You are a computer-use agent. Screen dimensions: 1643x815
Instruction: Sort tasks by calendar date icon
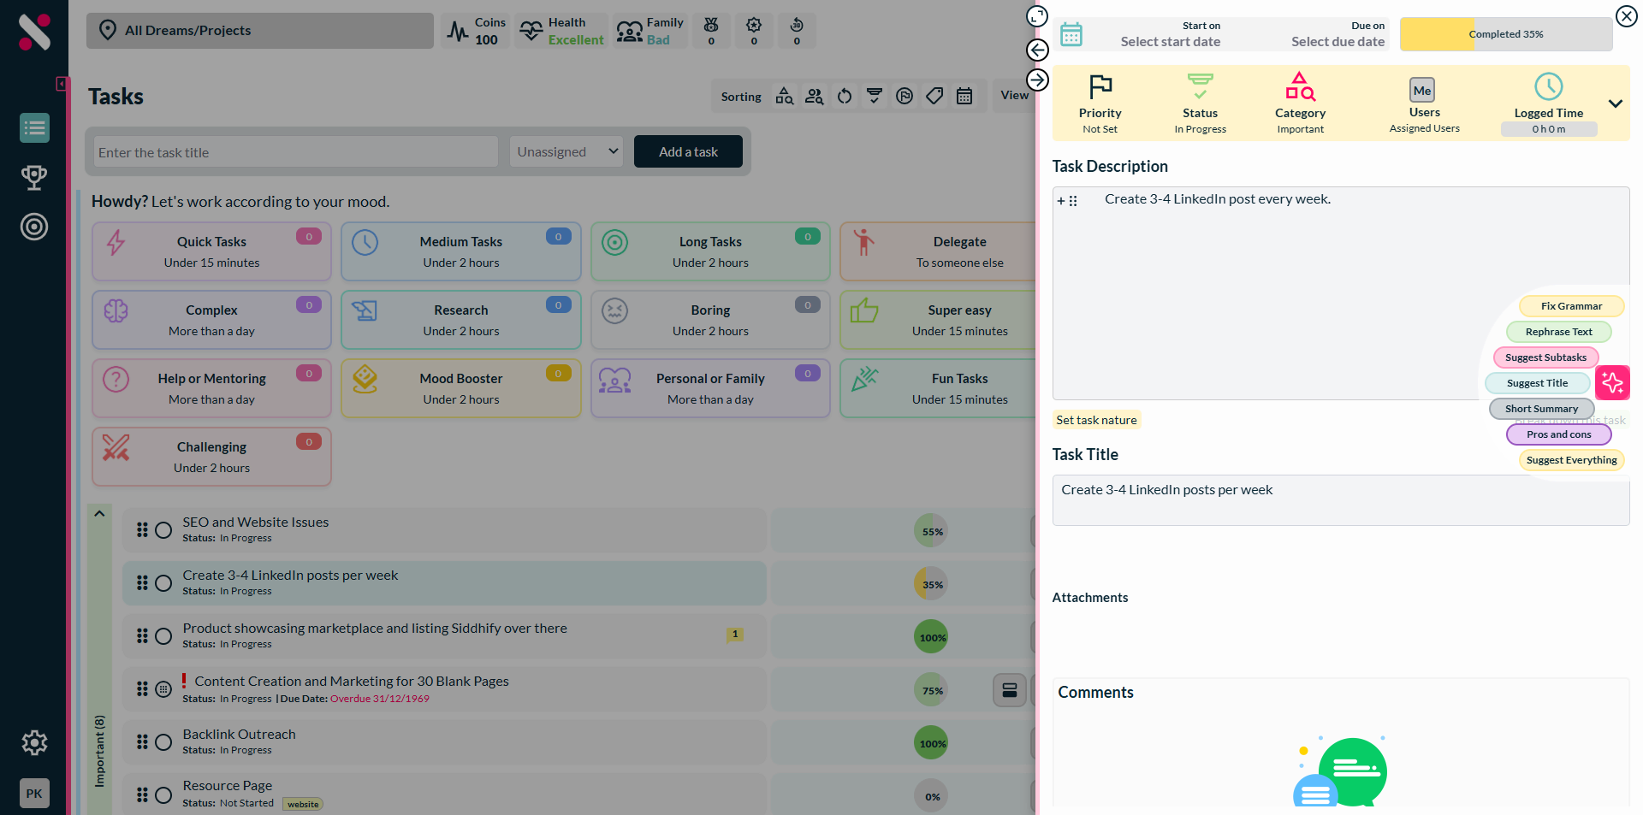pos(964,97)
